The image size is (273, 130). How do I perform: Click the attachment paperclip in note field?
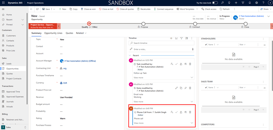[193, 49]
